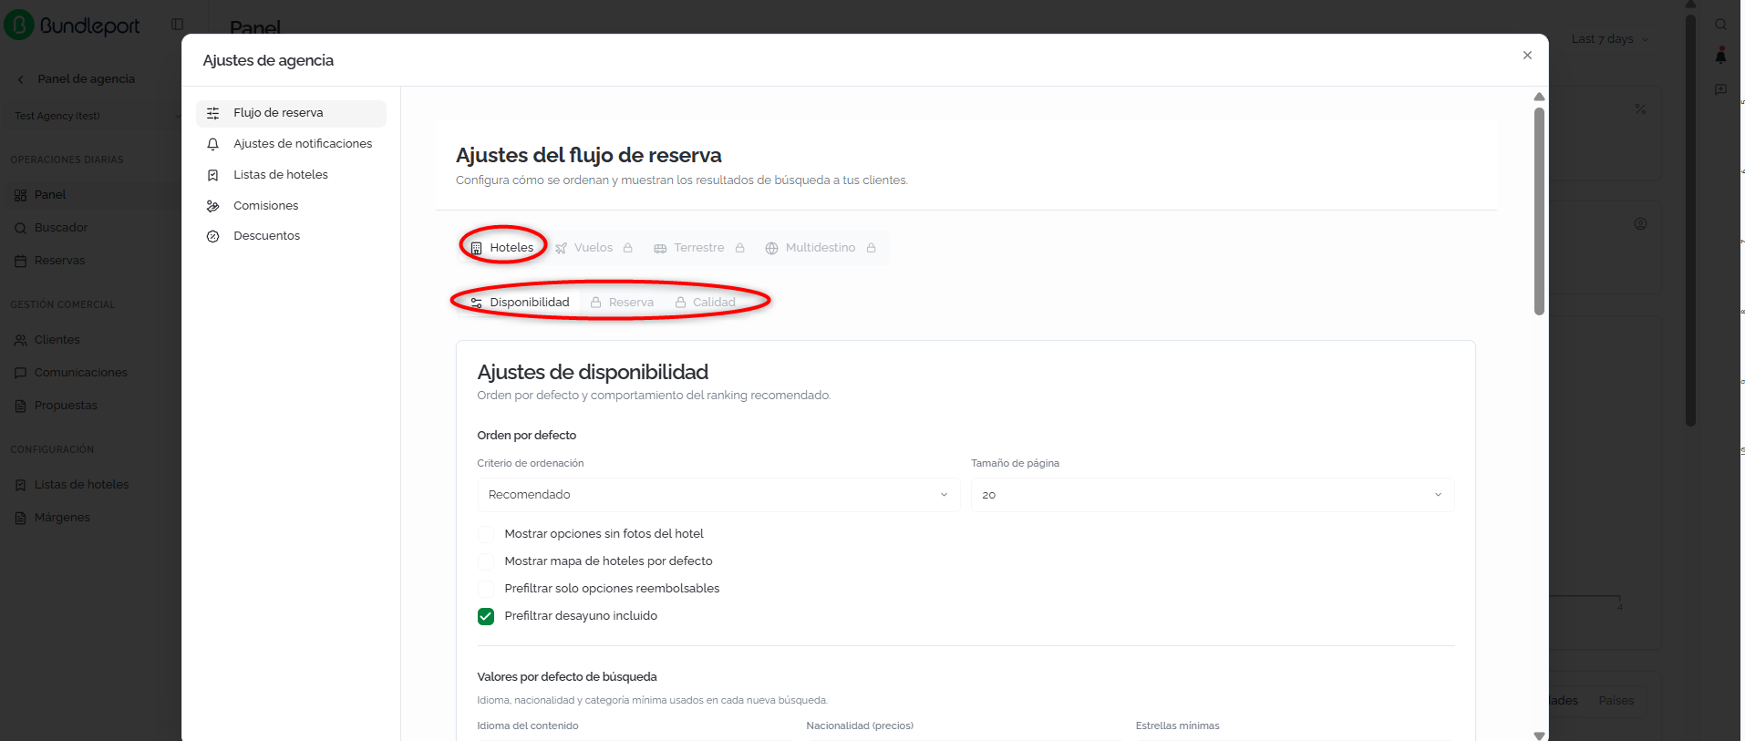Open the Tamaño de página dropdown showing 20
Viewport: 1745px width, 741px height.
coord(1213,495)
